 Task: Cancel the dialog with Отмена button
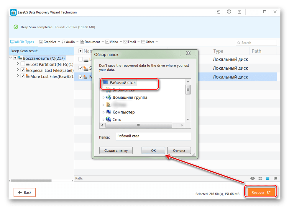(179, 150)
